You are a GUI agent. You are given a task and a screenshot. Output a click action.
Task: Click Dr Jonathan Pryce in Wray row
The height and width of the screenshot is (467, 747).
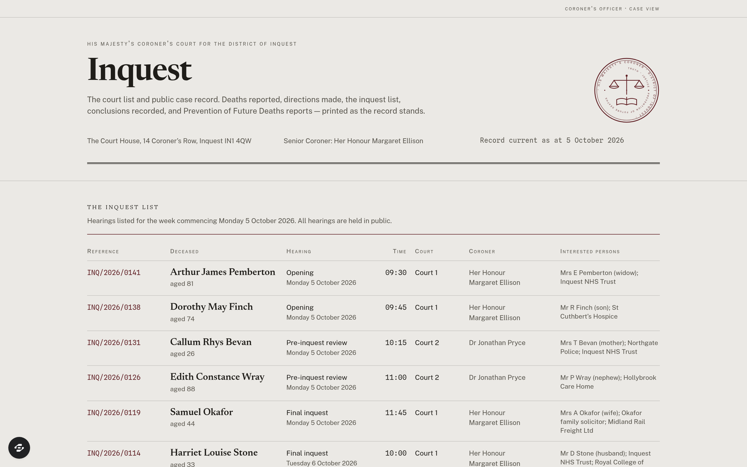[497, 377]
